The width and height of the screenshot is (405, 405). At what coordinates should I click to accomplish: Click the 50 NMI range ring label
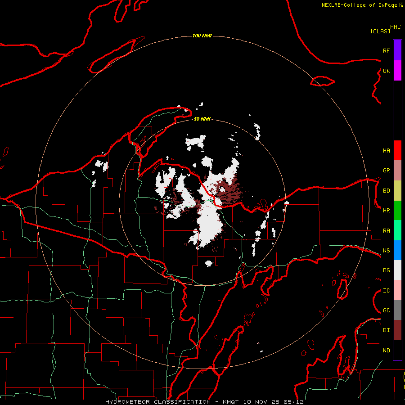point(202,119)
